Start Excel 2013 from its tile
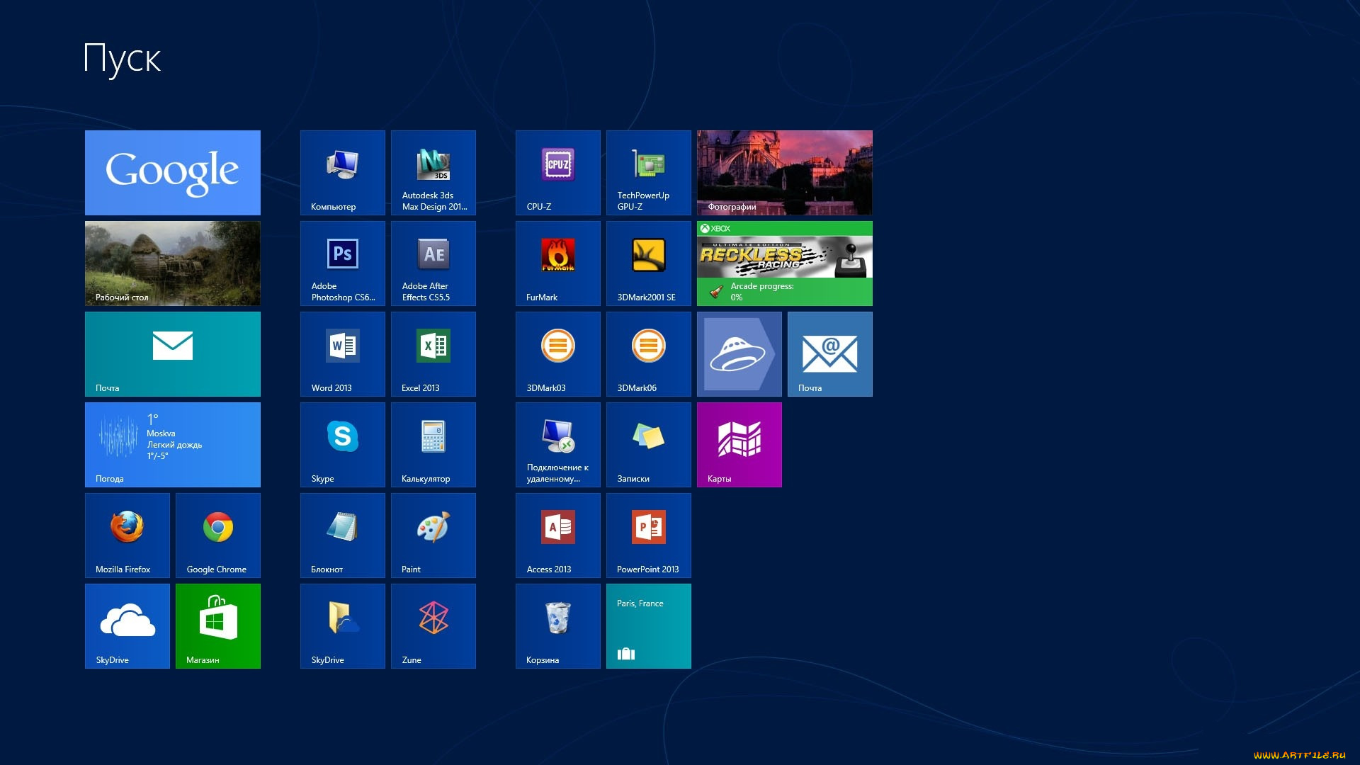Viewport: 1360px width, 765px height. (433, 354)
